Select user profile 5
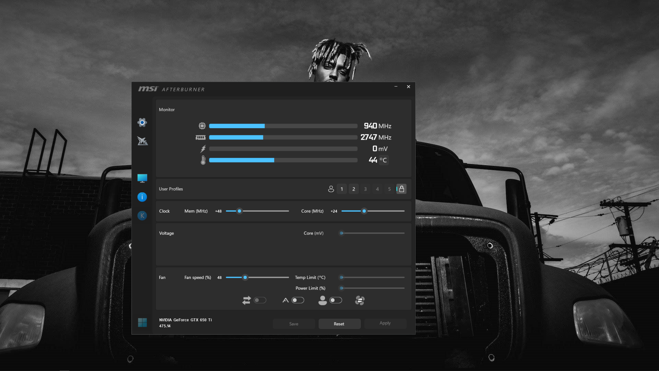Image resolution: width=659 pixels, height=371 pixels. tap(389, 189)
